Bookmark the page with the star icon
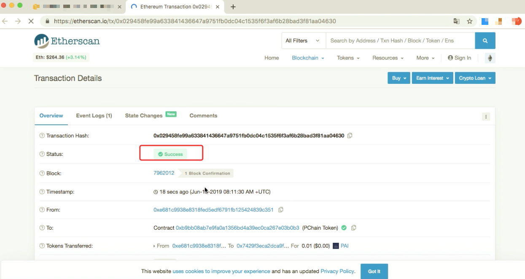This screenshot has height=279, width=525. [469, 21]
